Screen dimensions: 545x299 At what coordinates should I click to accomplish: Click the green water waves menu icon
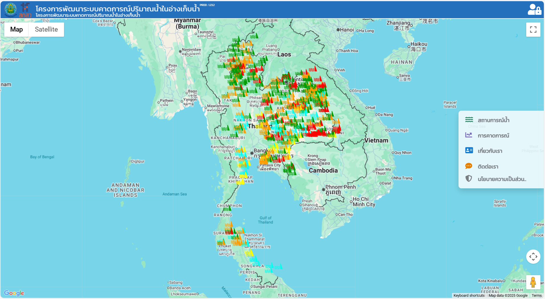[469, 120]
